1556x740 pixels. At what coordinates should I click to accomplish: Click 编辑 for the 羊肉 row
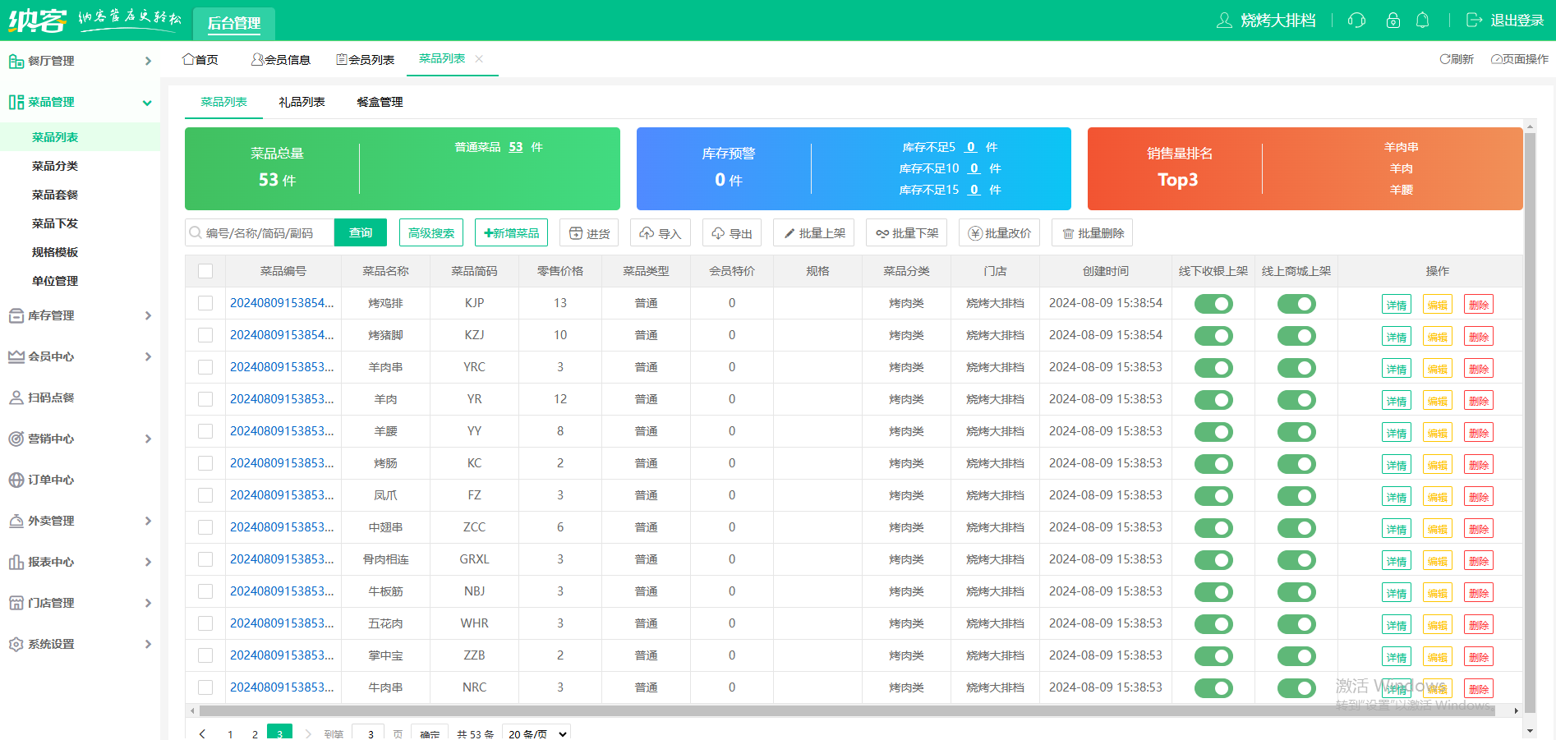click(1437, 401)
